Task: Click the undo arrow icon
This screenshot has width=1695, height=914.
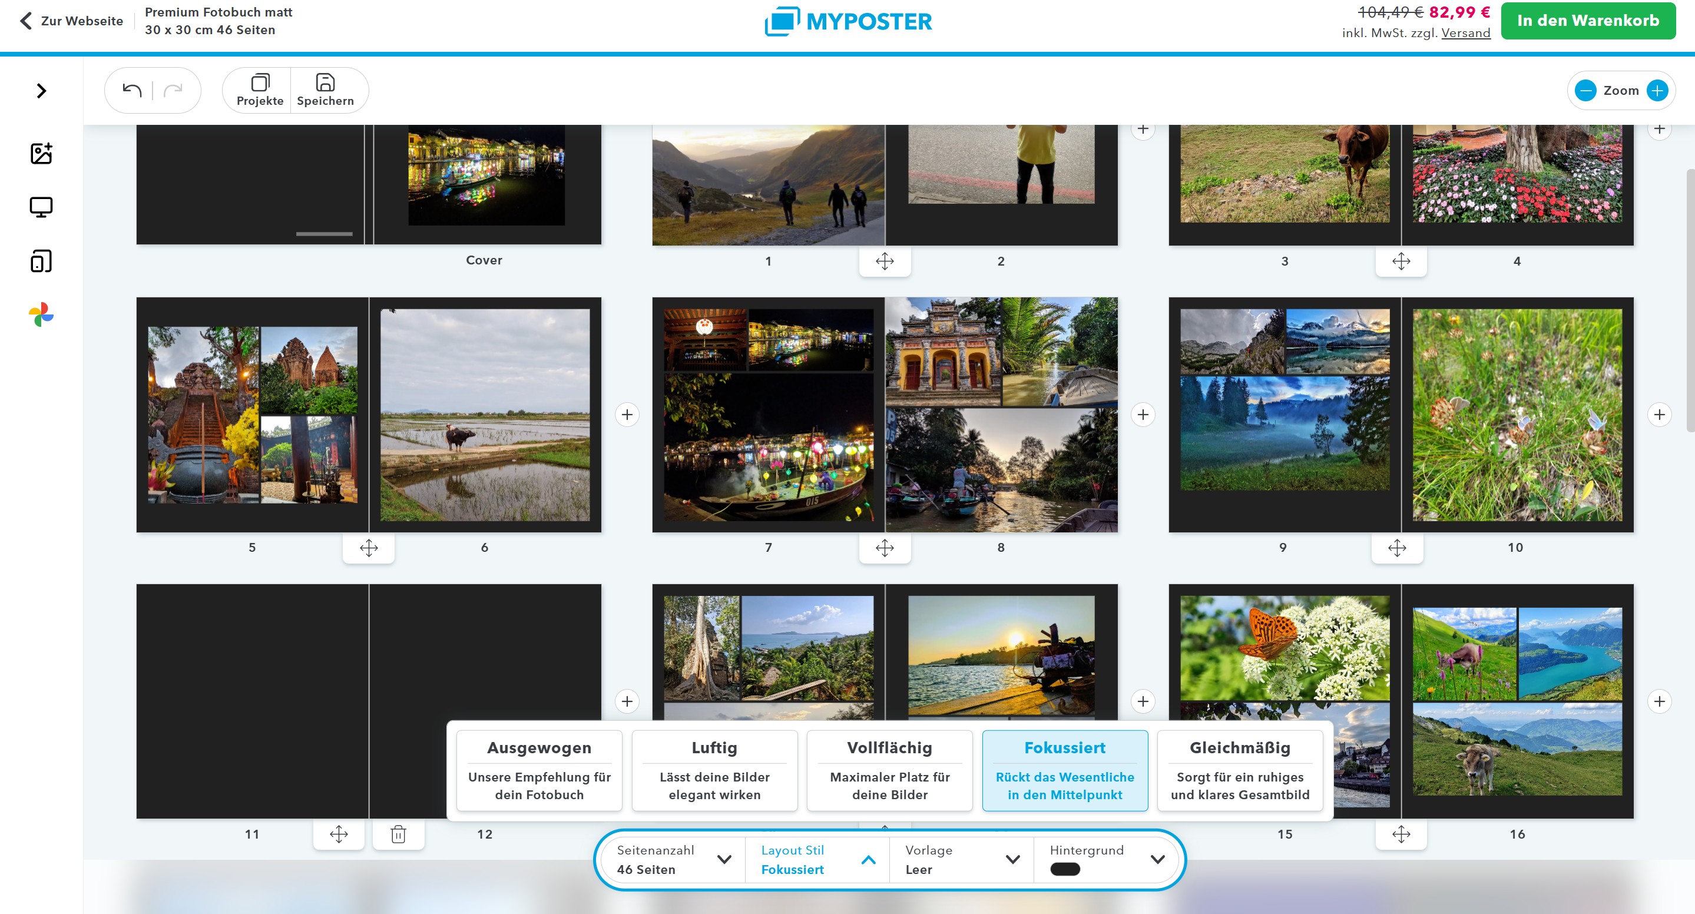Action: tap(133, 90)
